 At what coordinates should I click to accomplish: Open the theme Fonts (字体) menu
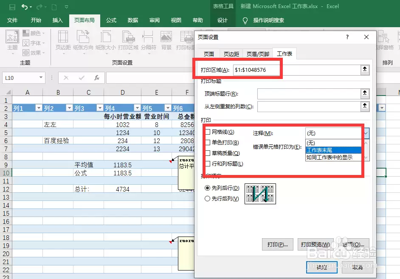pos(34,43)
